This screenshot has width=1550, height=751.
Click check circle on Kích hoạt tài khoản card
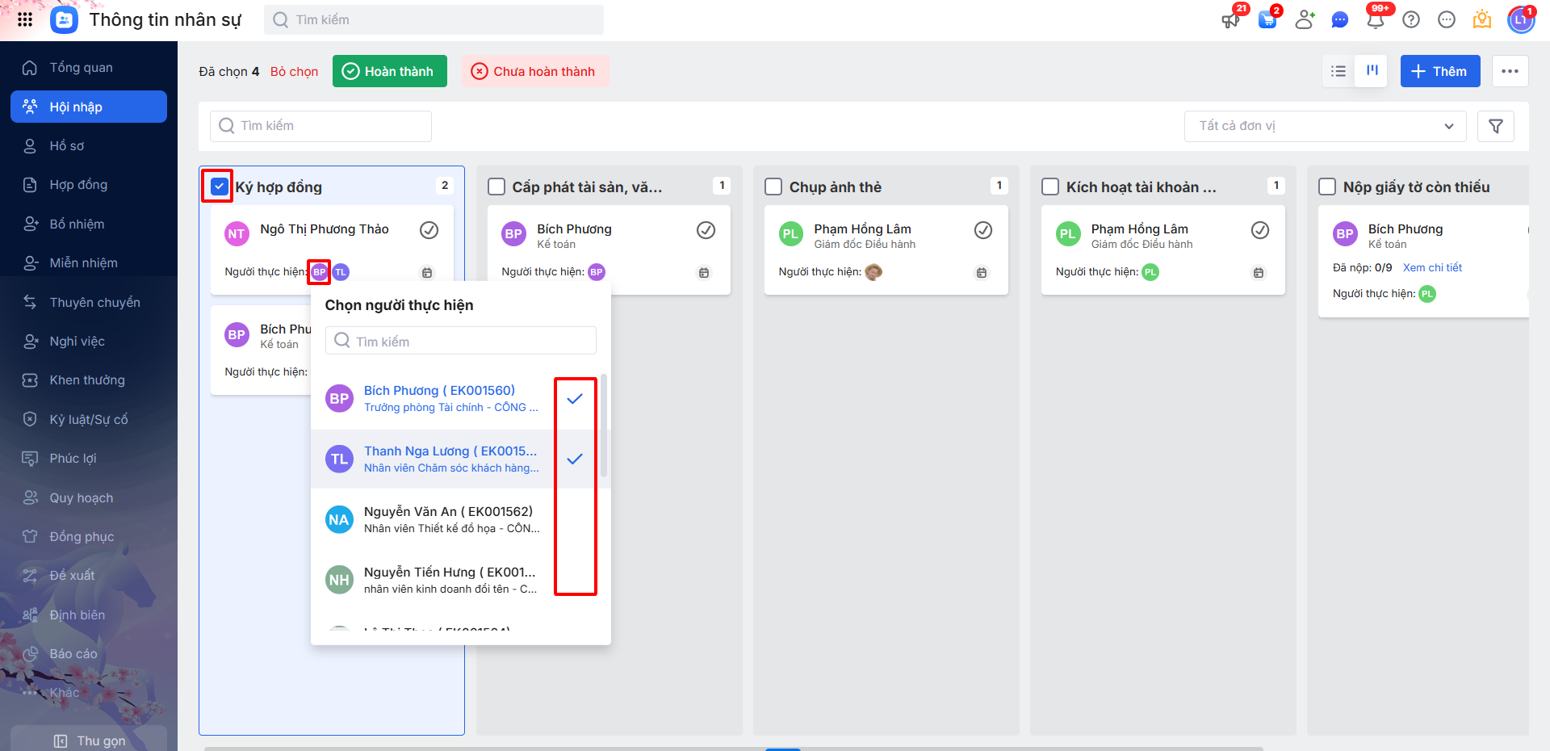[1260, 230]
